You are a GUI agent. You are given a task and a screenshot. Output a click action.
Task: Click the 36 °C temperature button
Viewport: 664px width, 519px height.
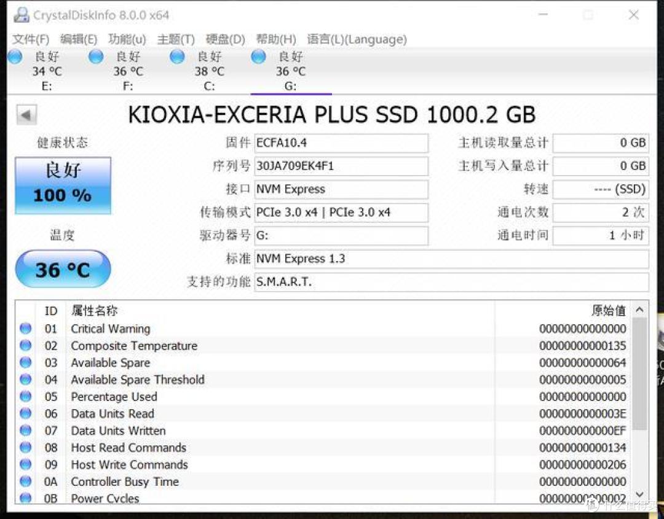click(63, 269)
